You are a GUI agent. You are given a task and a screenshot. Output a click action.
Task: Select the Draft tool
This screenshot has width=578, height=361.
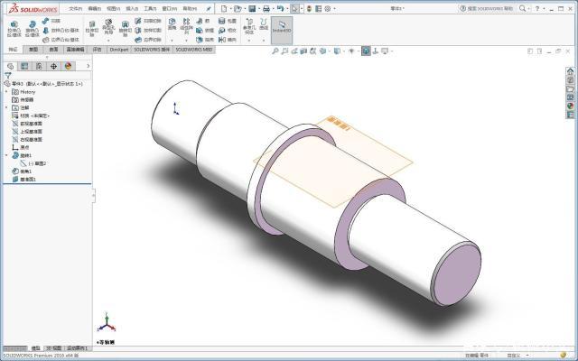pos(205,30)
